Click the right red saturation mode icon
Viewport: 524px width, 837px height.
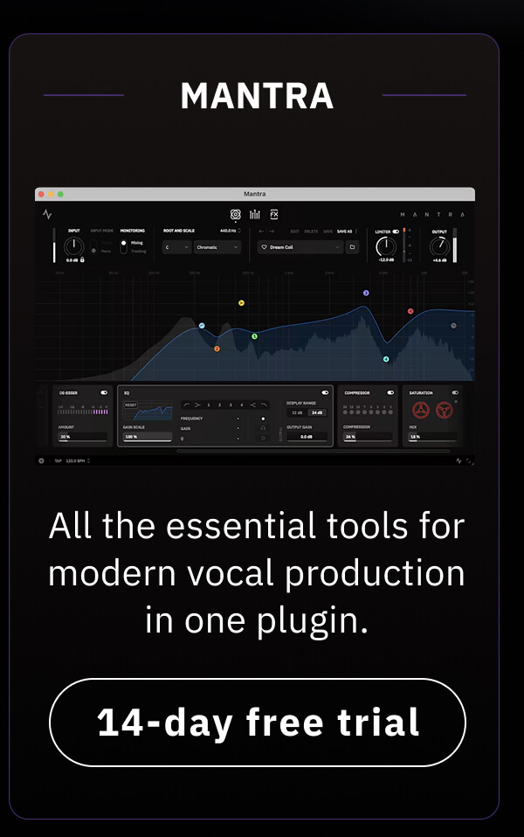(x=444, y=410)
